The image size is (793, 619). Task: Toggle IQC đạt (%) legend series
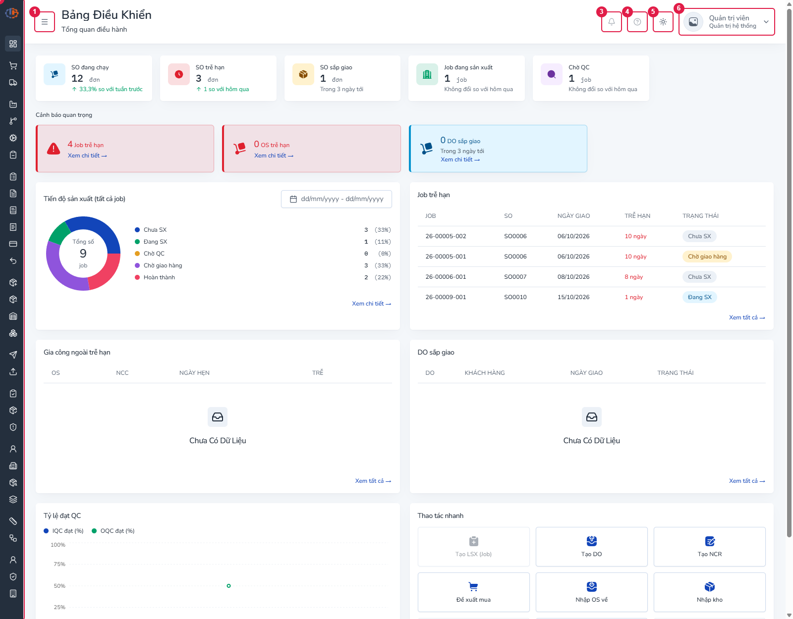63,531
